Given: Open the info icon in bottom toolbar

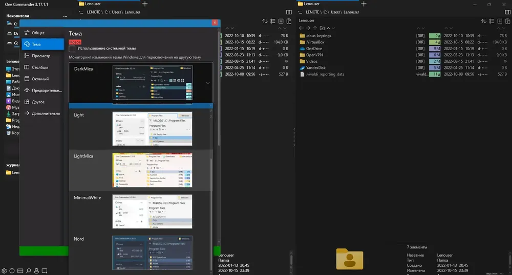Looking at the screenshot, I should pos(12,271).
